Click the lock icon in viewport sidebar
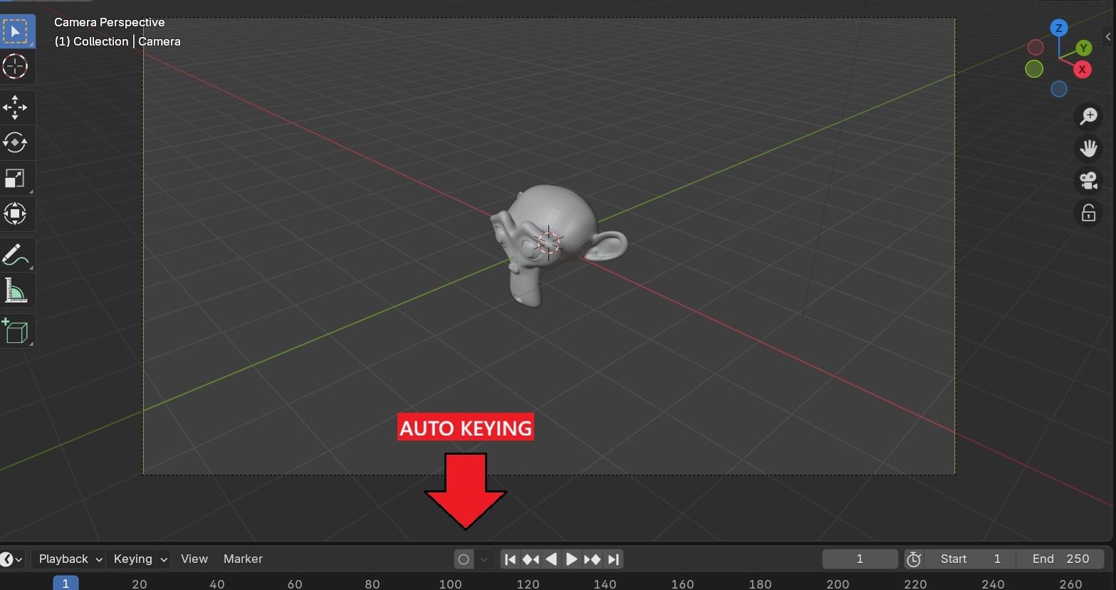This screenshot has height=590, width=1116. pyautogui.click(x=1088, y=212)
